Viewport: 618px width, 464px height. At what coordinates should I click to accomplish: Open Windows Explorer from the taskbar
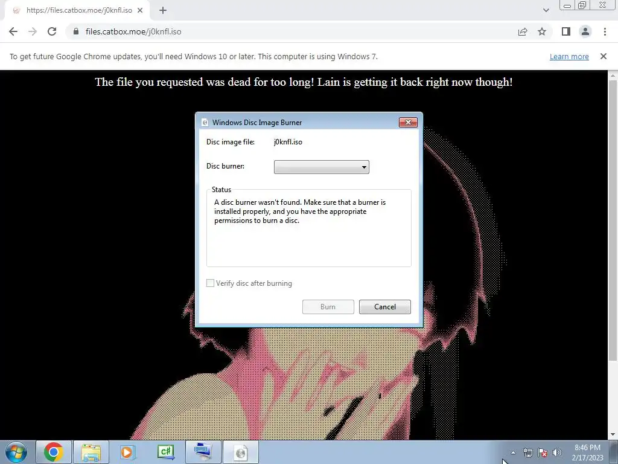point(91,452)
